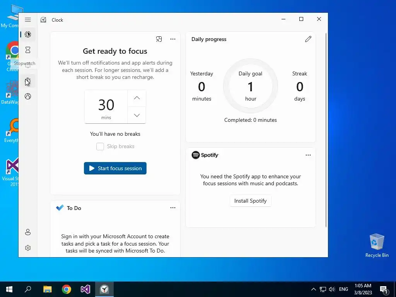Click the Spotify logo

[205, 155]
